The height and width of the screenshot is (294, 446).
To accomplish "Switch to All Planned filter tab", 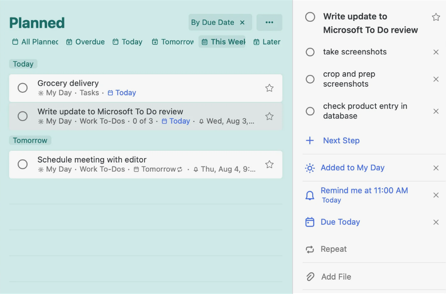I will (35, 42).
